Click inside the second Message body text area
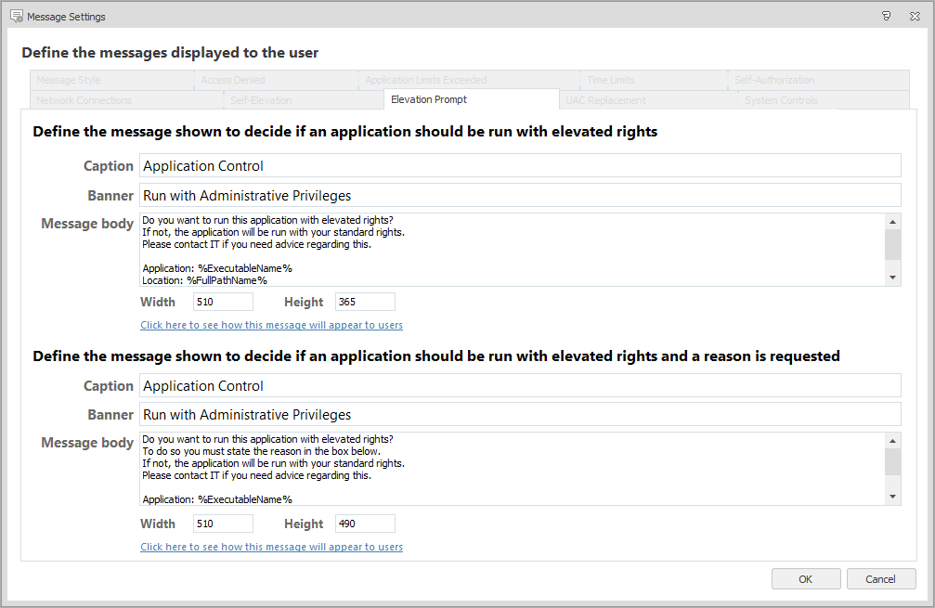 (x=511, y=469)
